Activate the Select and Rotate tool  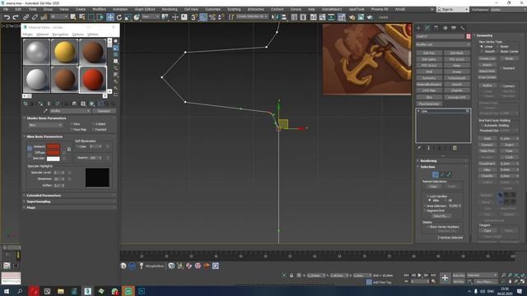(x=119, y=17)
